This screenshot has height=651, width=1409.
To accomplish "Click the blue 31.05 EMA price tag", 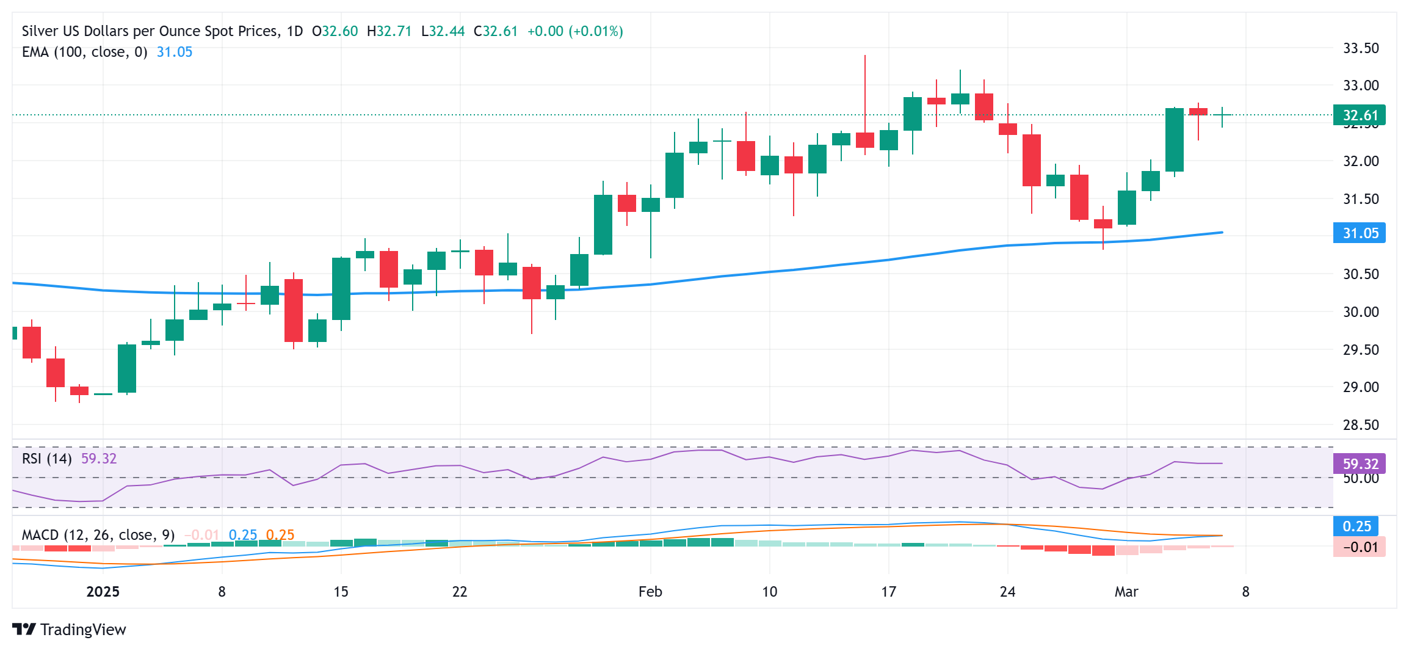I will coord(1360,233).
